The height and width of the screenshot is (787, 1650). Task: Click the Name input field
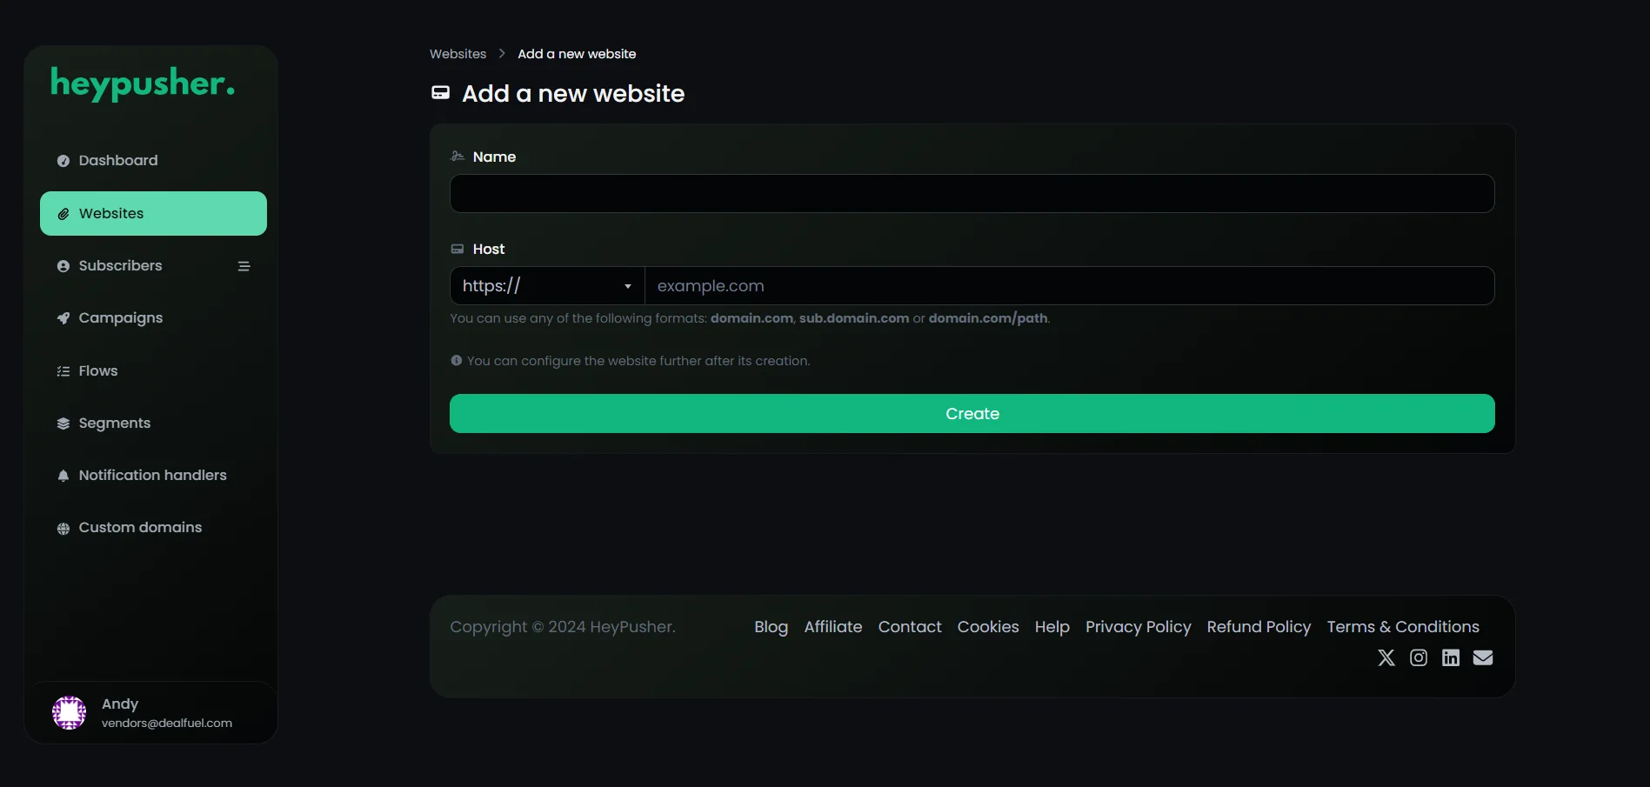point(972,193)
